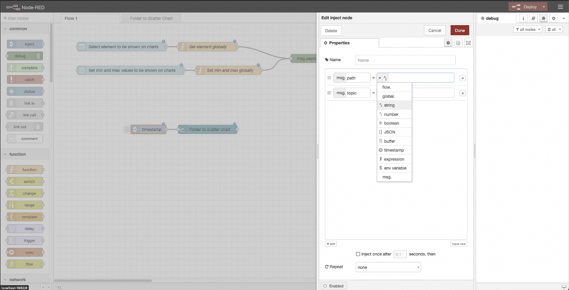
Task: Toggle the Enabled node state button
Action: pos(334,286)
